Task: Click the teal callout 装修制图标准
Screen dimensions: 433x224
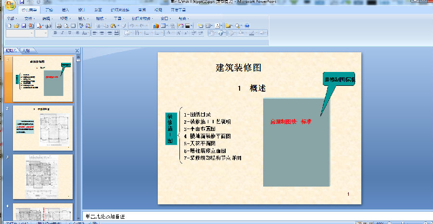Action: pos(339,79)
